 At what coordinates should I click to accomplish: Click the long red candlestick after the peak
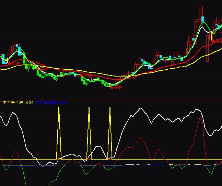click(x=207, y=51)
